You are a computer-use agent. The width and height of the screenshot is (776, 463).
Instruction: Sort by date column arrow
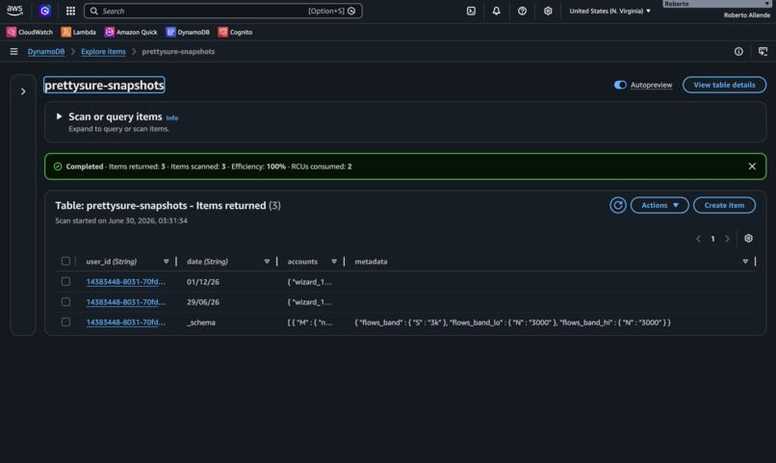267,262
